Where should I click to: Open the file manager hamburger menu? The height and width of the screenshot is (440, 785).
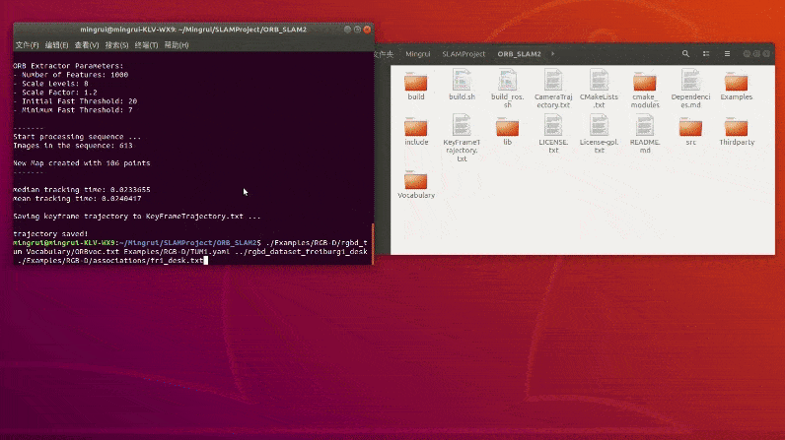tap(727, 54)
